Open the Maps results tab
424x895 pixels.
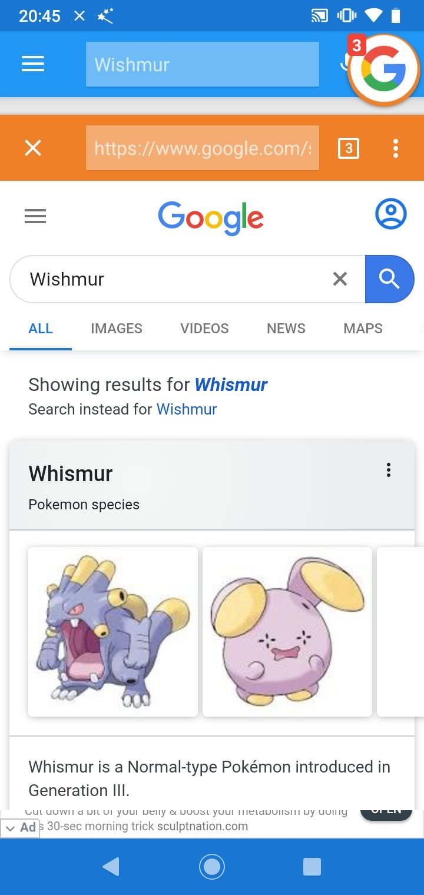(363, 329)
